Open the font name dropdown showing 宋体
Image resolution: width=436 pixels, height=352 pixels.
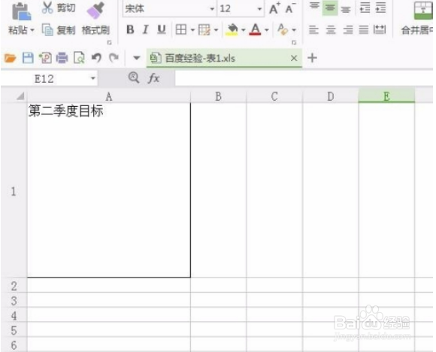[212, 9]
